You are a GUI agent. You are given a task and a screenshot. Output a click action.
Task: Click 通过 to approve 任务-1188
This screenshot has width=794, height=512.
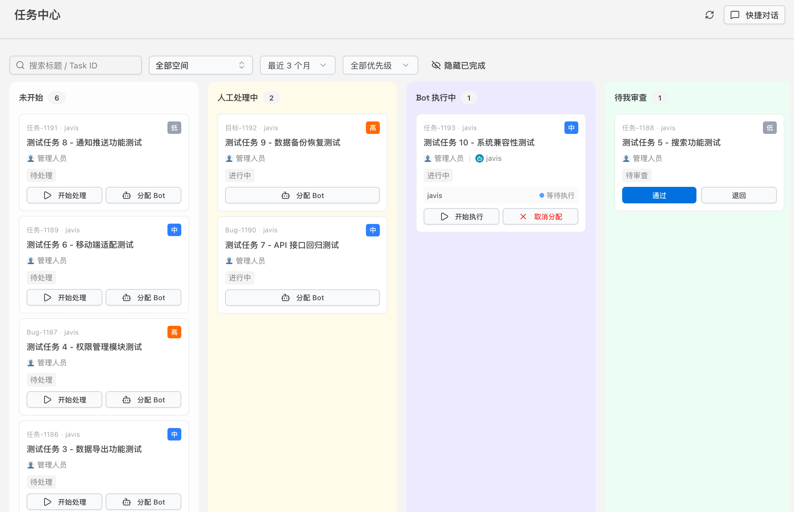(x=659, y=195)
